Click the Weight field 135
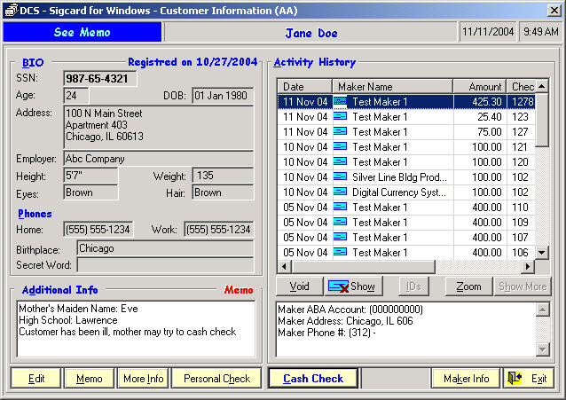566x400 pixels. (x=223, y=176)
